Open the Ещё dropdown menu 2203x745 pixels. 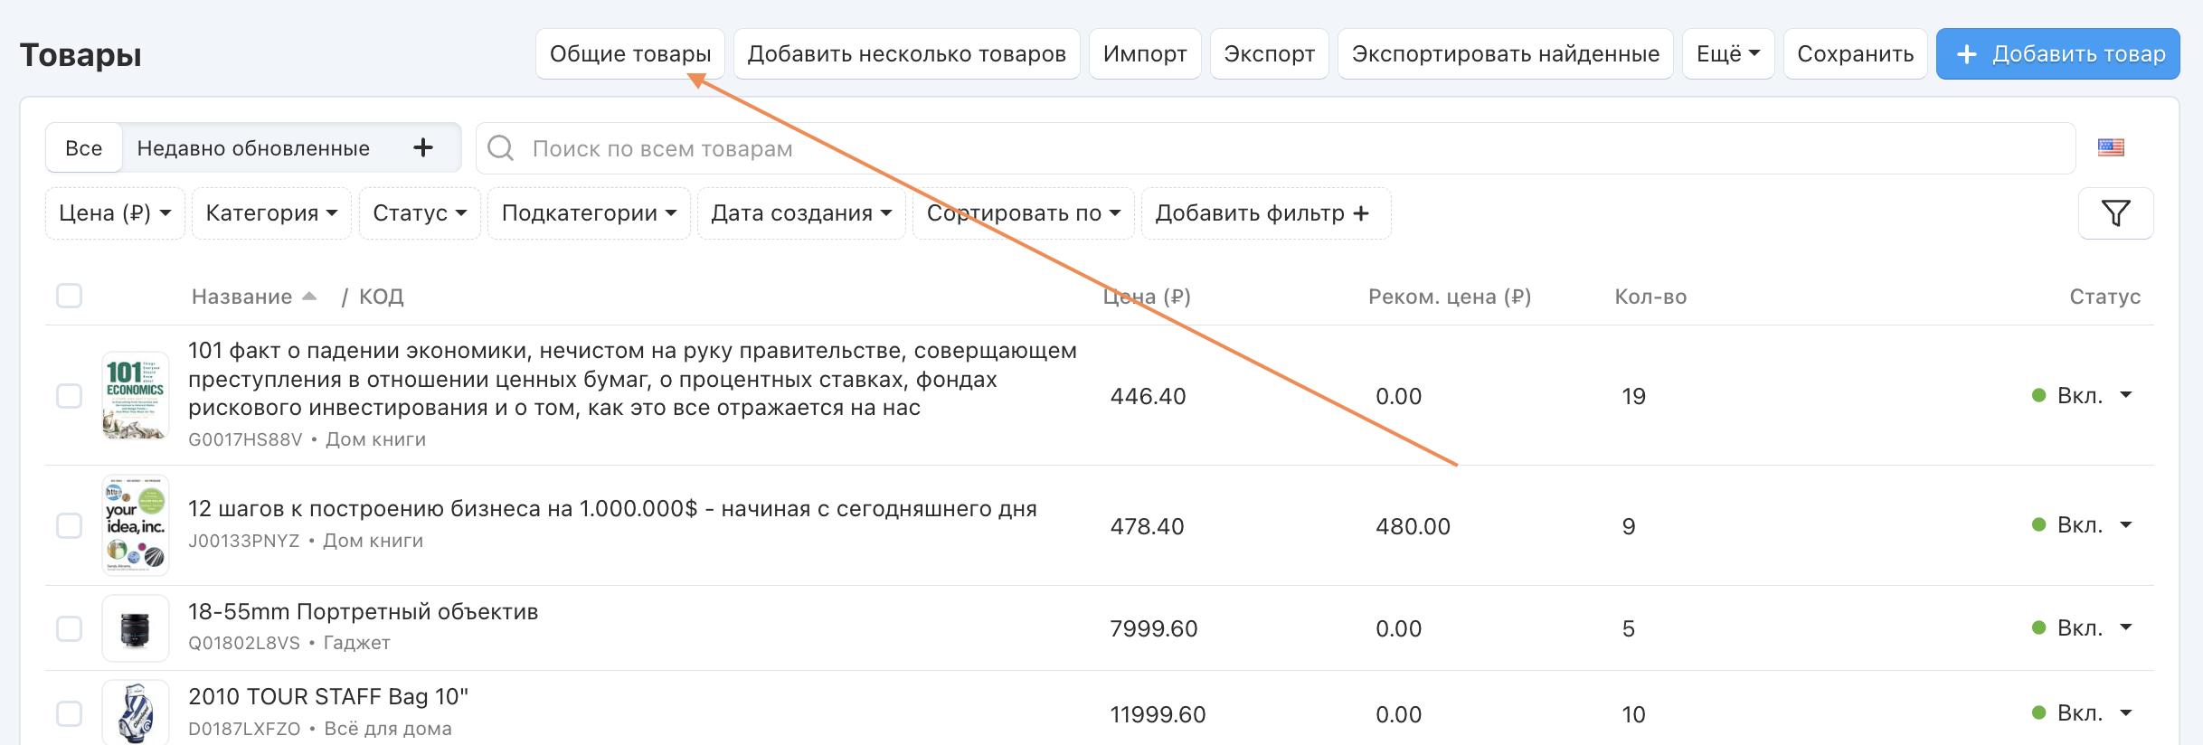[1727, 54]
